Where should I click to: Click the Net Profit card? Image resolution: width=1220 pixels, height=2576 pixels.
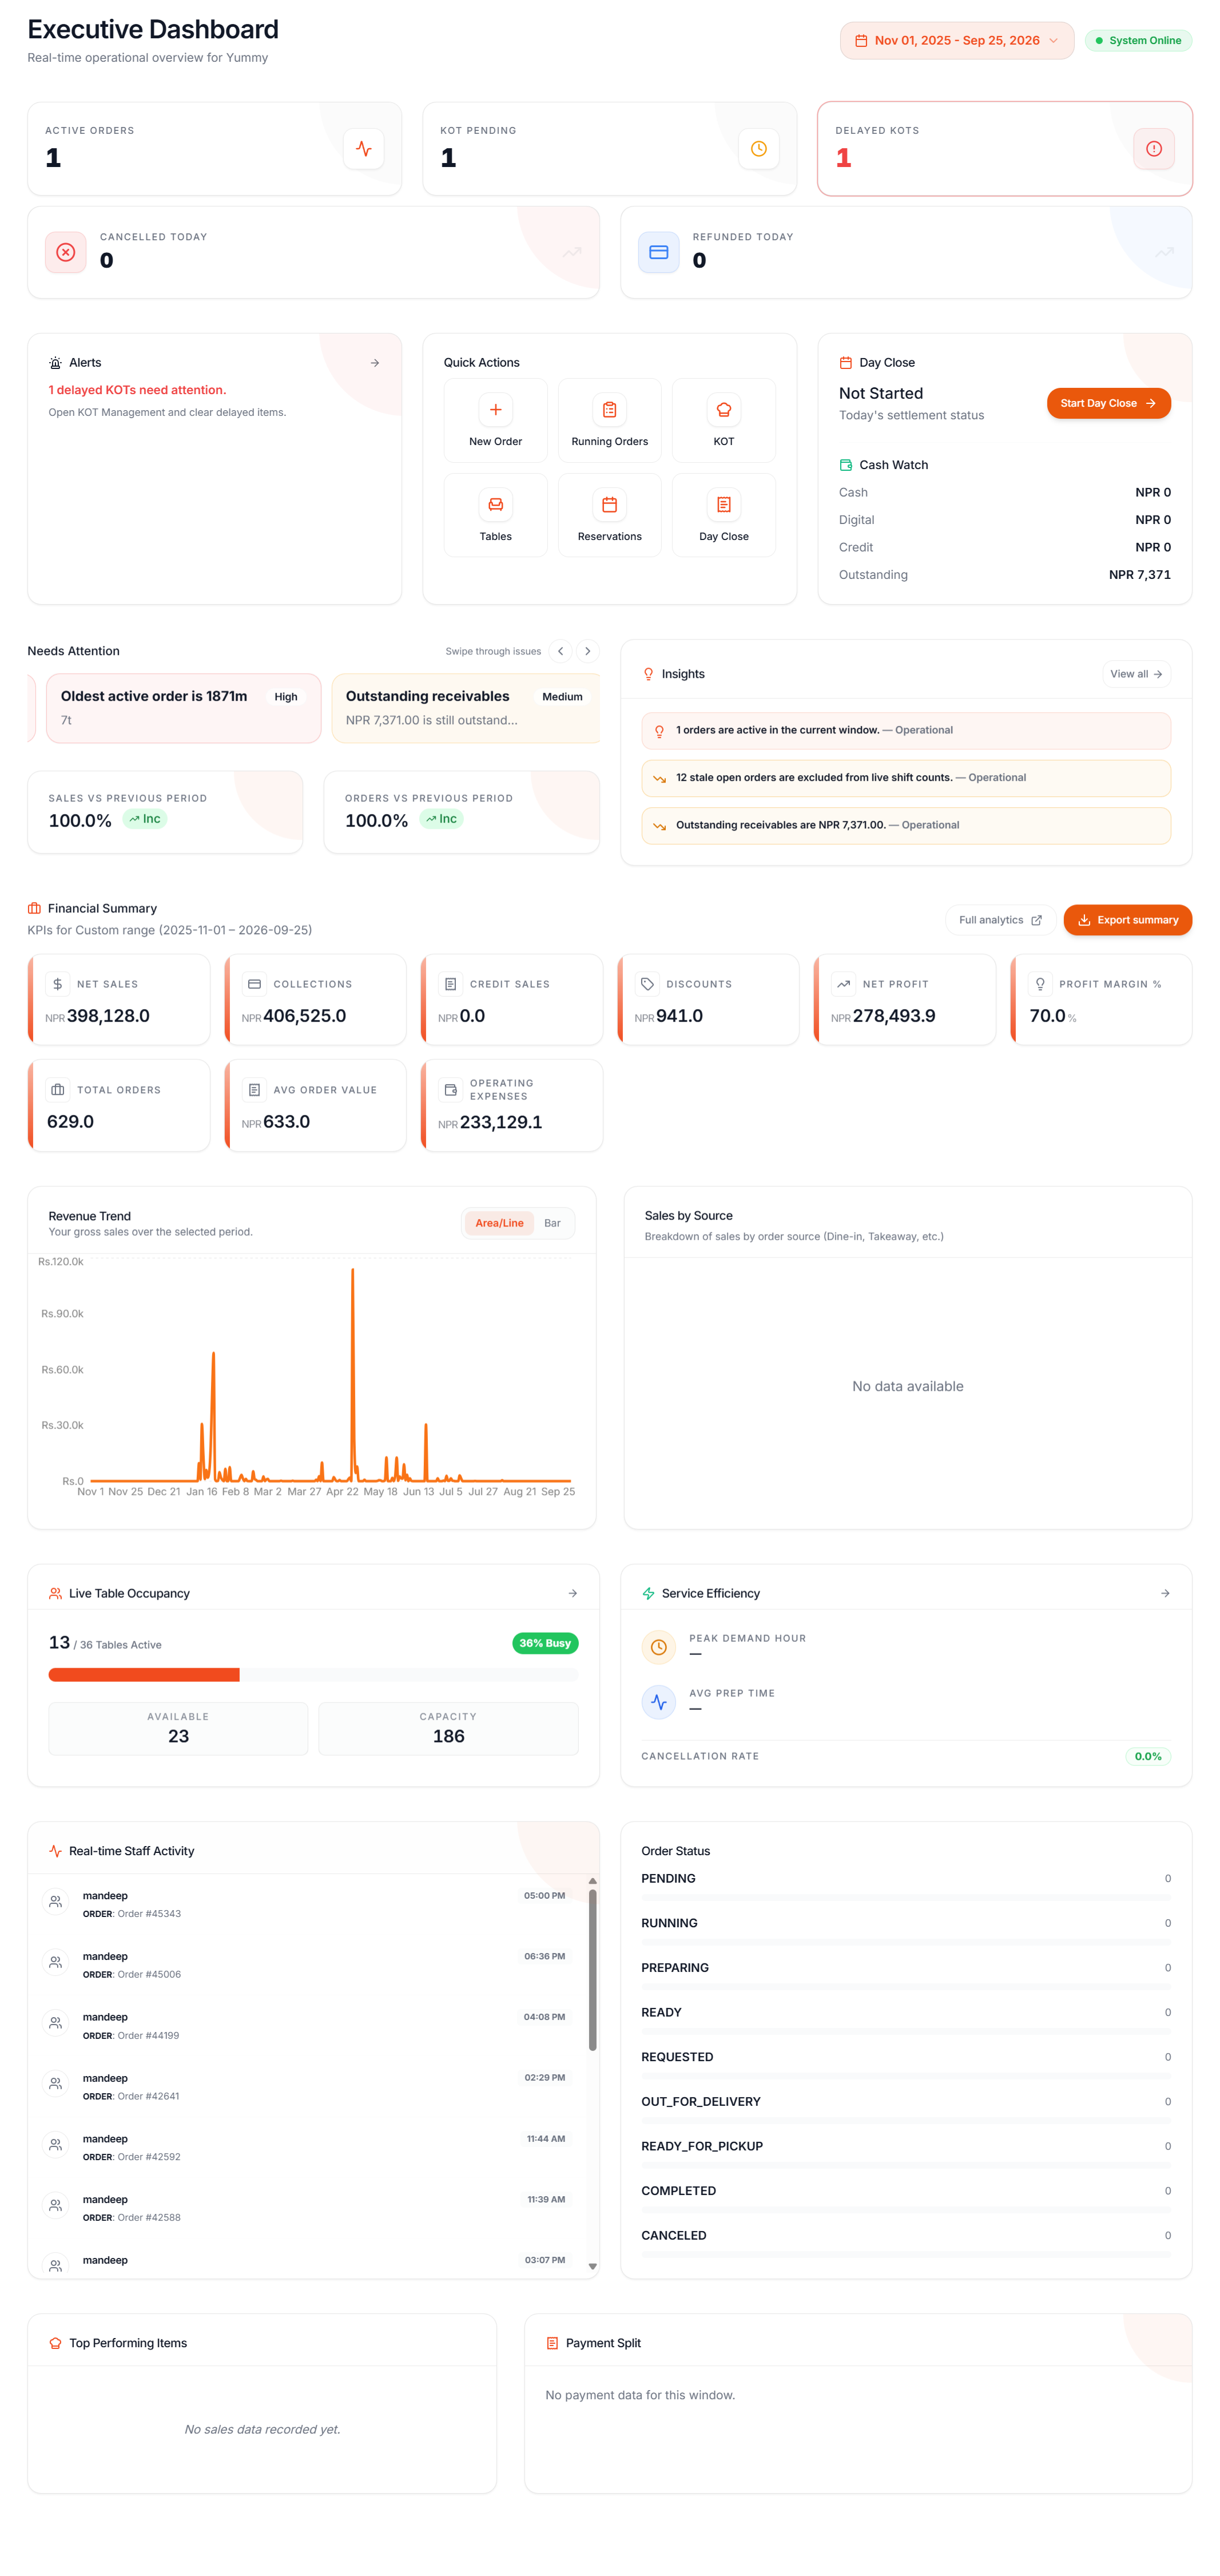point(904,1000)
